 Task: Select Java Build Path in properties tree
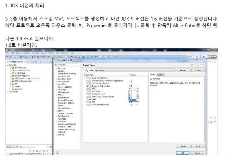click(64, 76)
